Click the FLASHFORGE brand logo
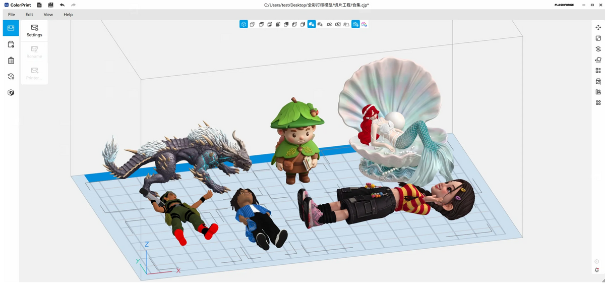 click(x=564, y=5)
